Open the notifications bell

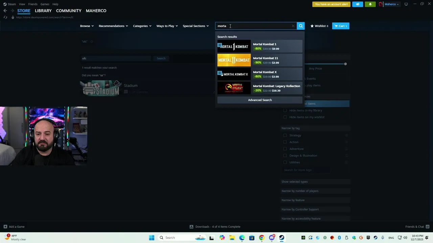370,4
